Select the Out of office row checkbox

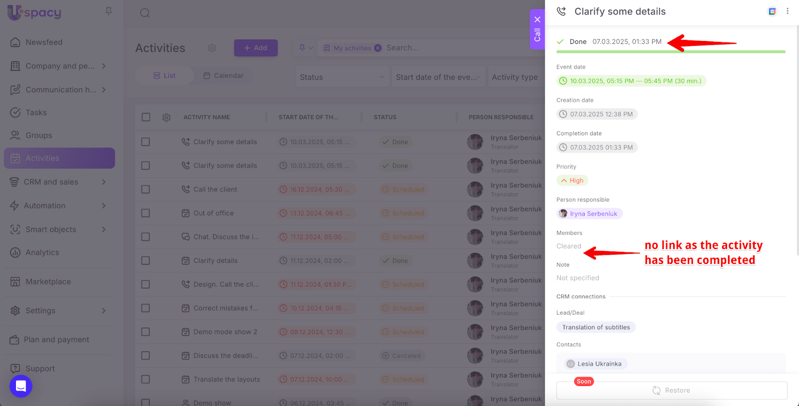(x=146, y=213)
